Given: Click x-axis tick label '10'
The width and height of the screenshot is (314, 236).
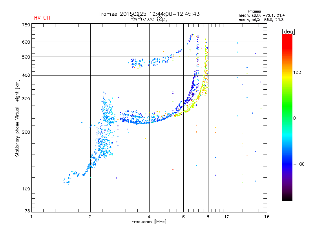Looking at the screenshot, I should (x=227, y=217).
